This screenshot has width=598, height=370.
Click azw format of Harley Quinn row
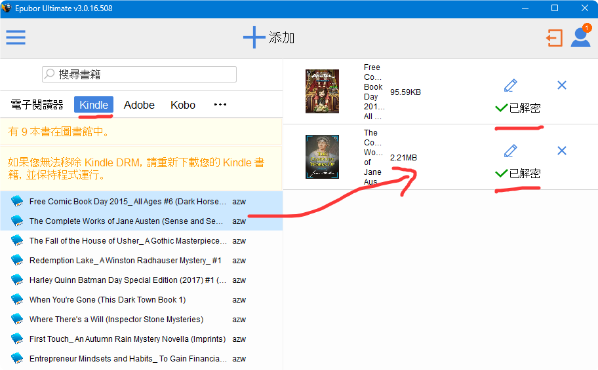pyautogui.click(x=239, y=280)
